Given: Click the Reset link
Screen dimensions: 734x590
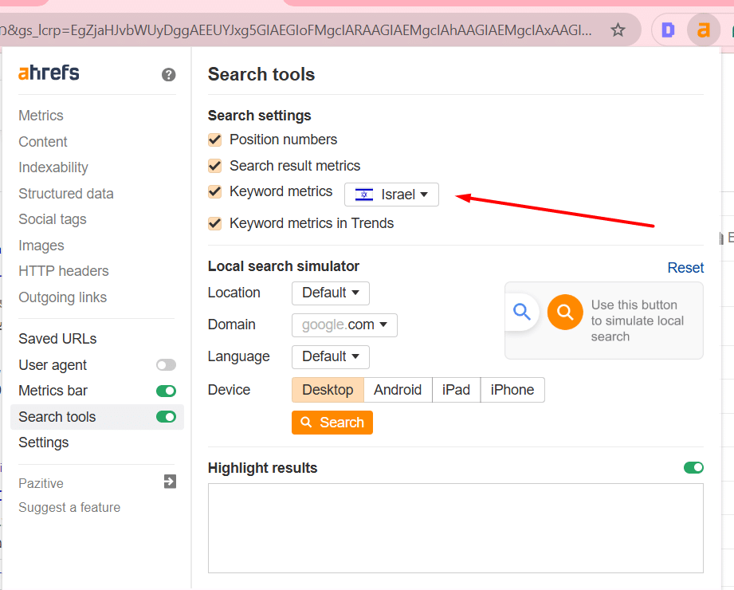Looking at the screenshot, I should point(685,268).
